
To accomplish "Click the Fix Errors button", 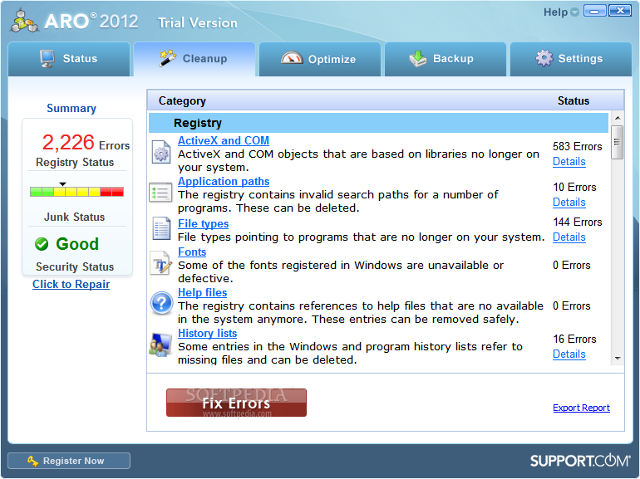I will 236,403.
